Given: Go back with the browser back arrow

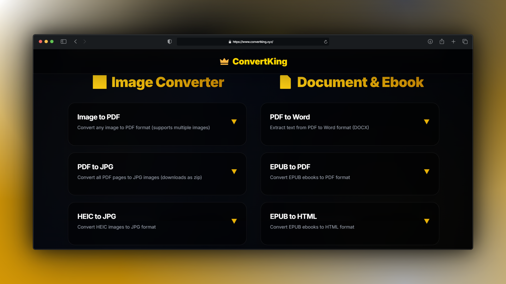Looking at the screenshot, I should pyautogui.click(x=76, y=42).
